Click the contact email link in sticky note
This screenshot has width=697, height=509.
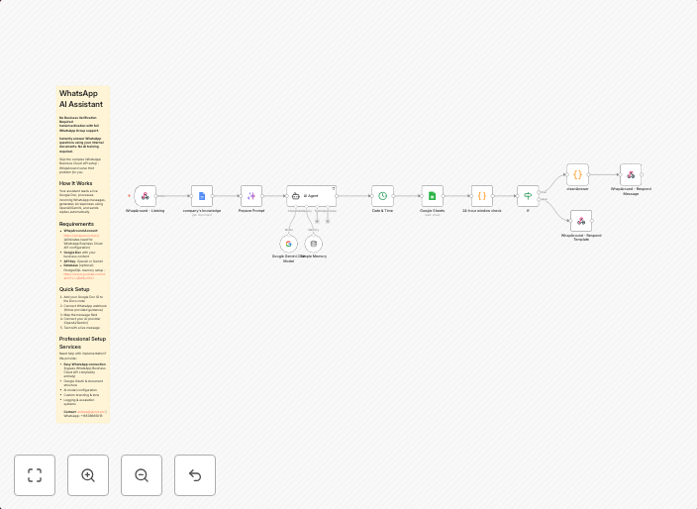[x=91, y=411]
